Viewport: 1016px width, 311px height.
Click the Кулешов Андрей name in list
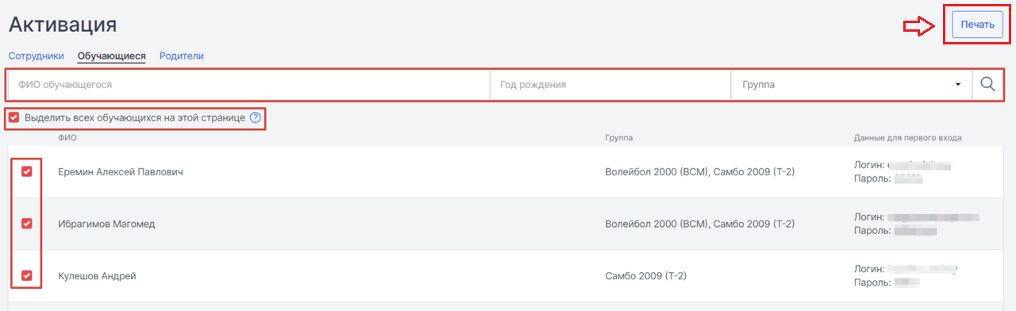[98, 276]
